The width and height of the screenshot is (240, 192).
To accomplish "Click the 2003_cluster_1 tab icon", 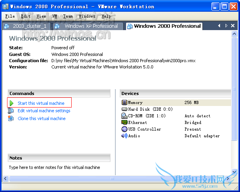I will click(x=6, y=27).
